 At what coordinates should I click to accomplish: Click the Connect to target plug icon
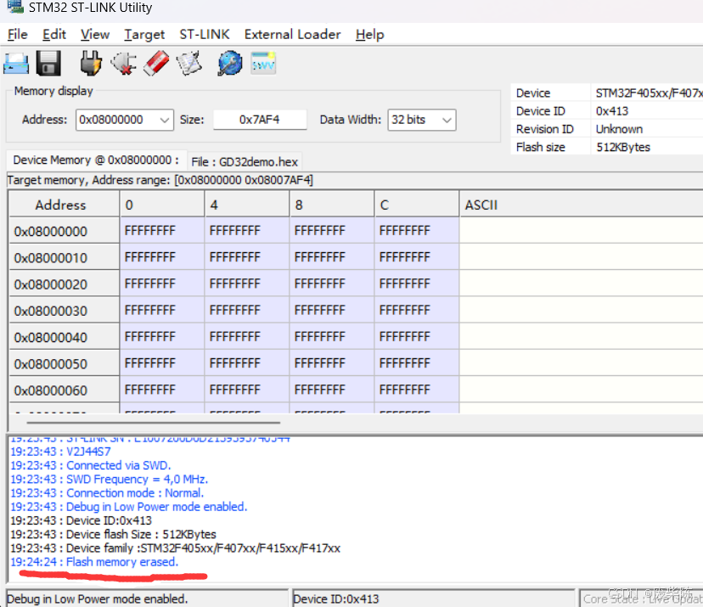[91, 63]
